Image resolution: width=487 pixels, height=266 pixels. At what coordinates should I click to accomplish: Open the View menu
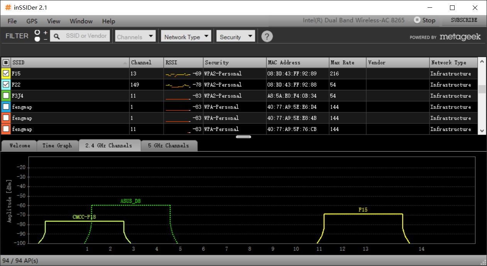pyautogui.click(x=54, y=21)
